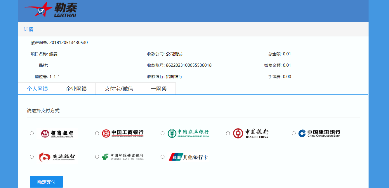Click the UnionPay 其他银行卡 logo

188,157
